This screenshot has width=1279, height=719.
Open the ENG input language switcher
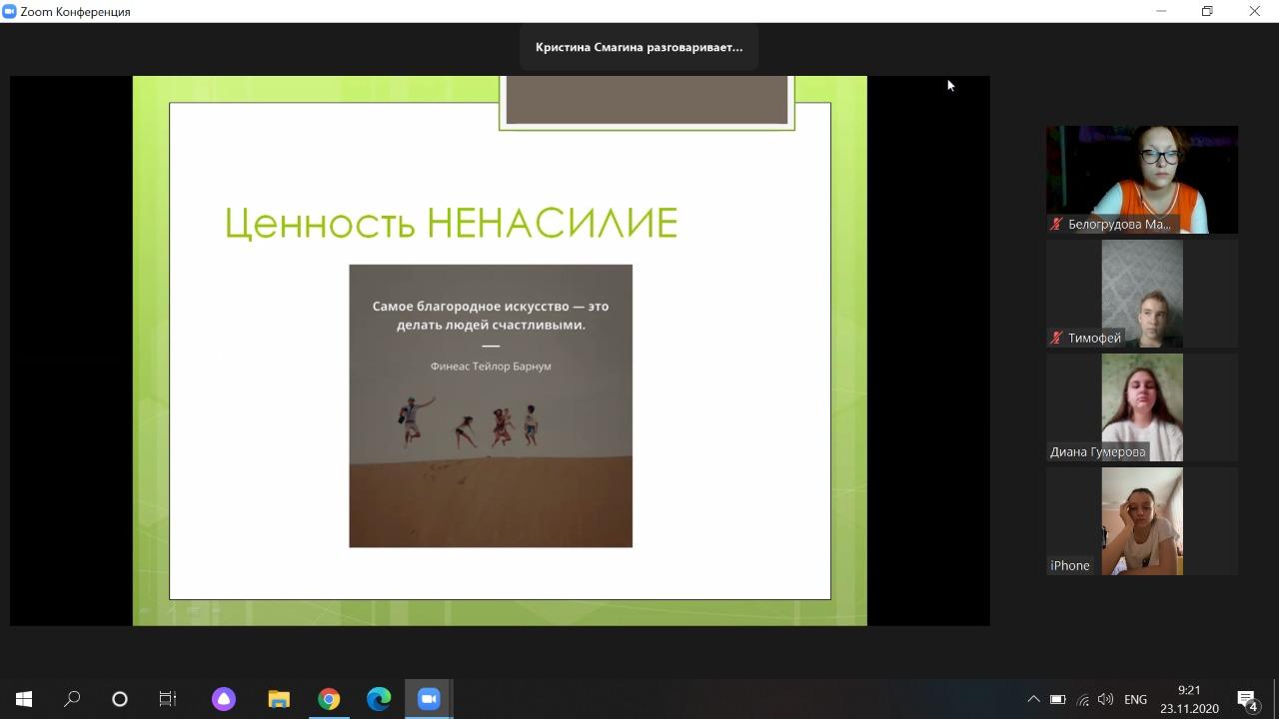(x=1135, y=699)
